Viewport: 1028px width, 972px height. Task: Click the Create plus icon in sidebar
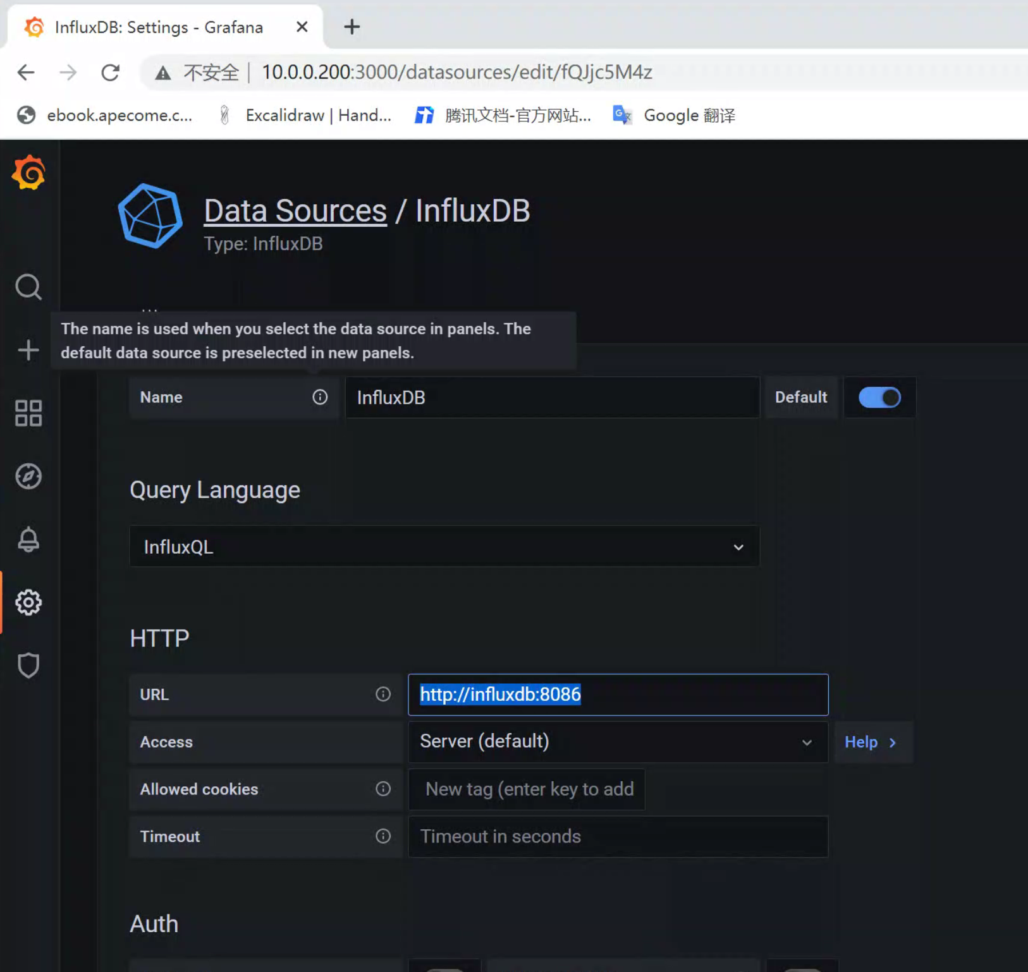pyautogui.click(x=28, y=350)
